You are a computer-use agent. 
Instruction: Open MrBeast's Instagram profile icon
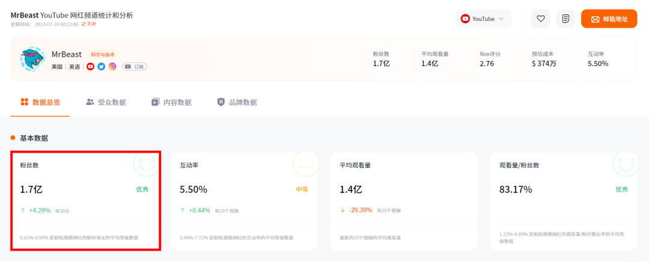[112, 67]
